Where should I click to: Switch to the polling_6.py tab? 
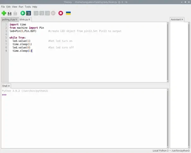[x=9, y=19]
